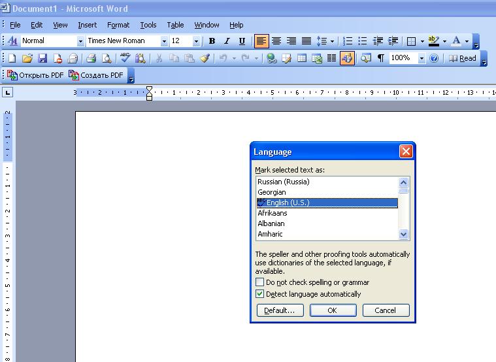Click the Copy icon
Screen dimensions: 496x362
click(174, 58)
